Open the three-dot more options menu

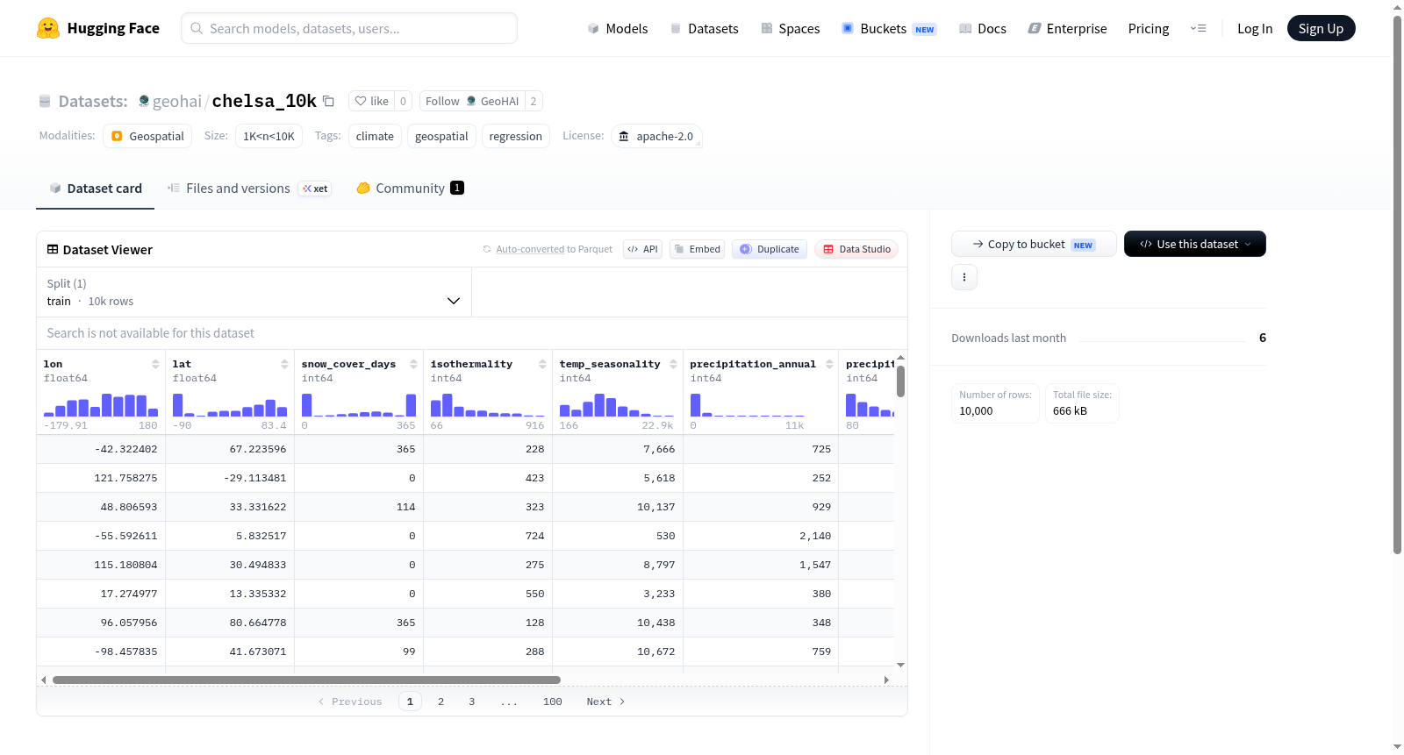click(x=964, y=277)
